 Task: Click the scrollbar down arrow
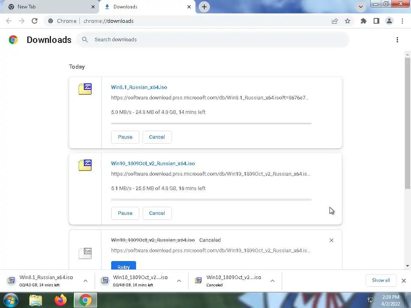[407, 266]
